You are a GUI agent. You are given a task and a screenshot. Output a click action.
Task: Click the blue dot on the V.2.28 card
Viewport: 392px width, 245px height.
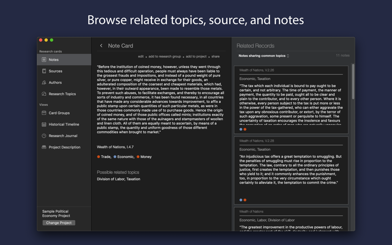tap(241, 200)
